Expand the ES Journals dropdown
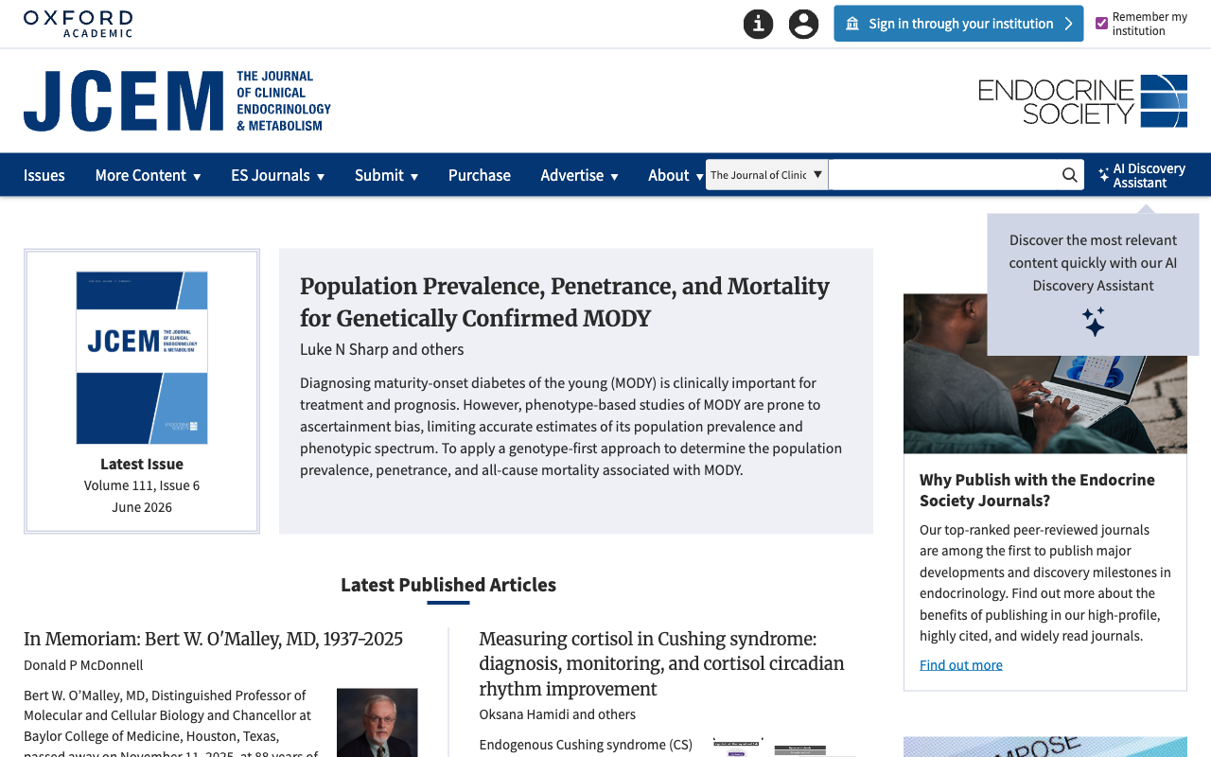This screenshot has height=757, width=1211. (277, 175)
